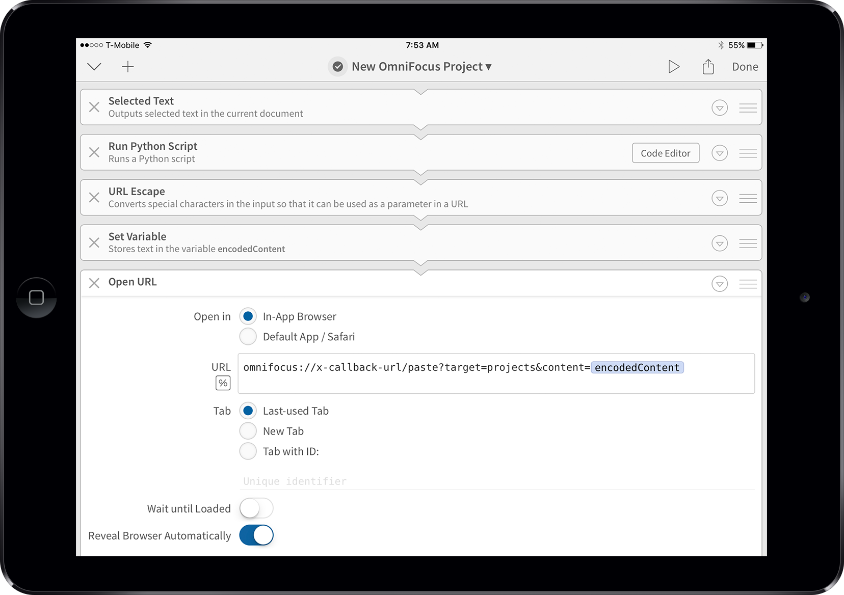
Task: Grab reorder handle of Set Variable action
Action: (x=748, y=244)
